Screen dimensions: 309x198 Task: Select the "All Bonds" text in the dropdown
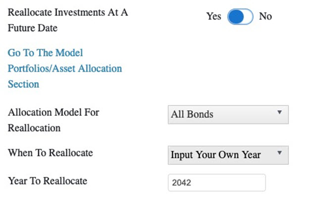[192, 114]
